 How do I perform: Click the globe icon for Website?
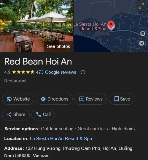tap(9, 99)
